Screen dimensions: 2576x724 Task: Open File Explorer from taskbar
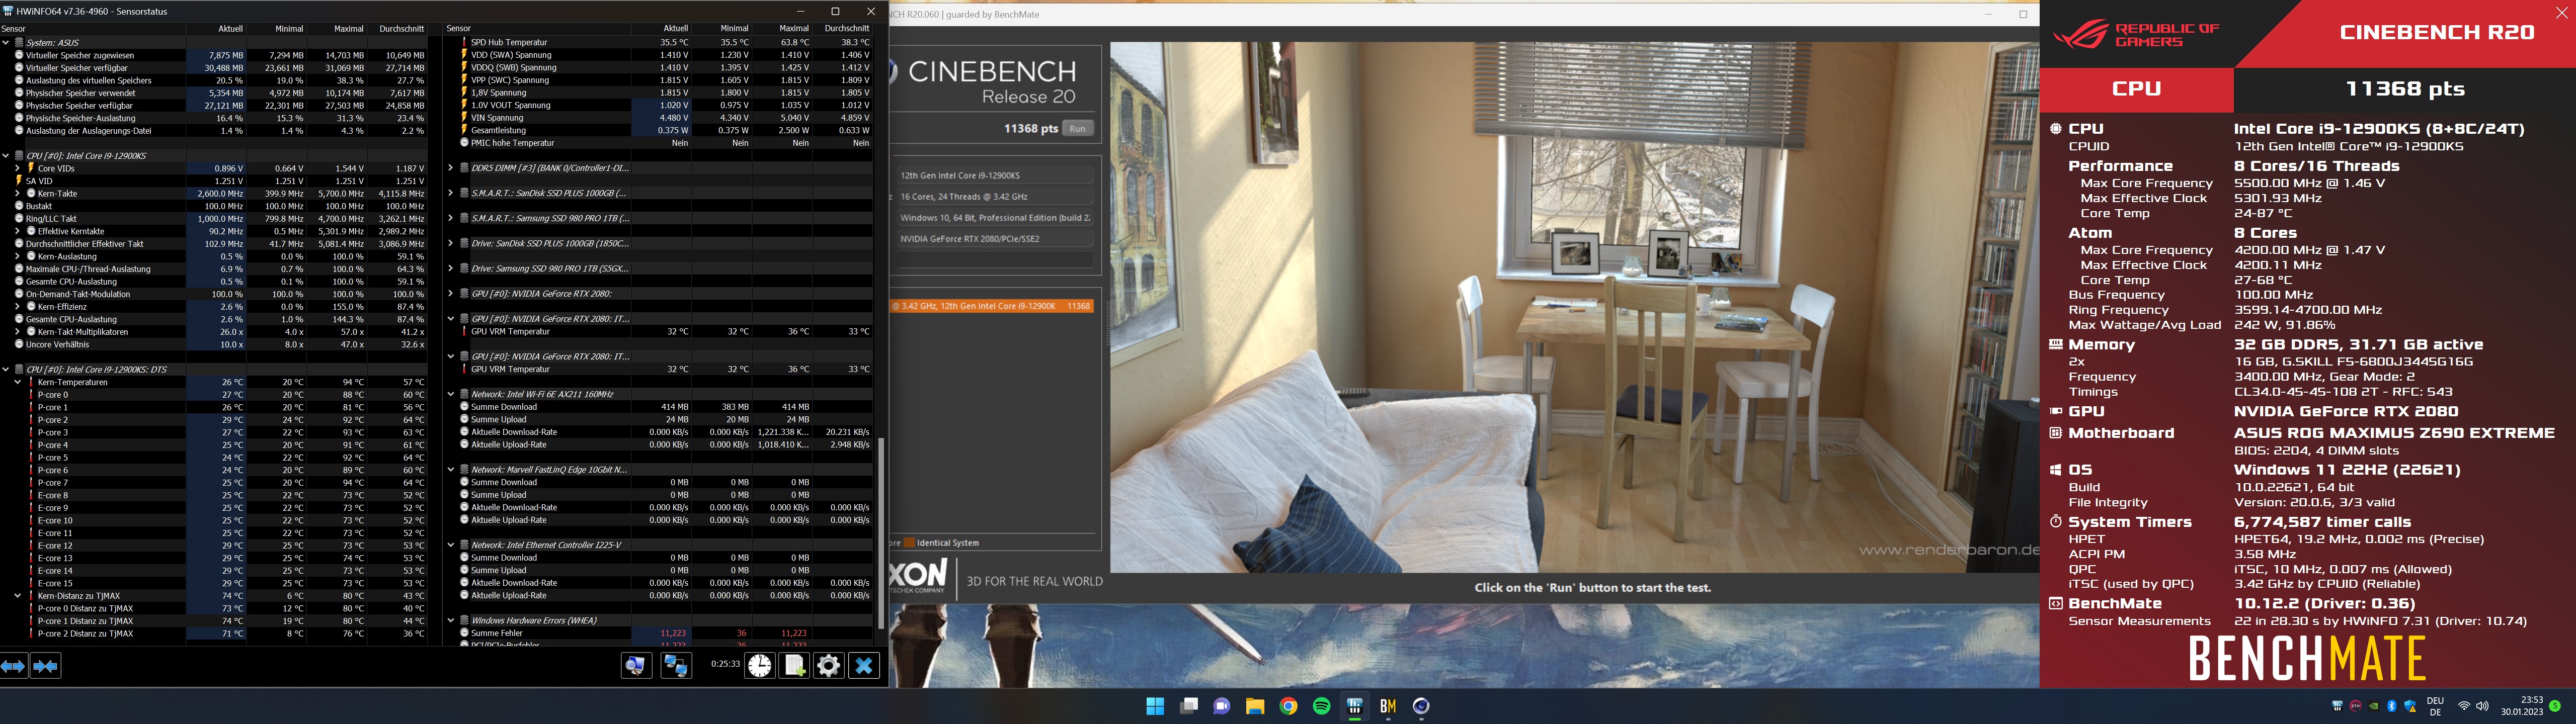click(1255, 706)
